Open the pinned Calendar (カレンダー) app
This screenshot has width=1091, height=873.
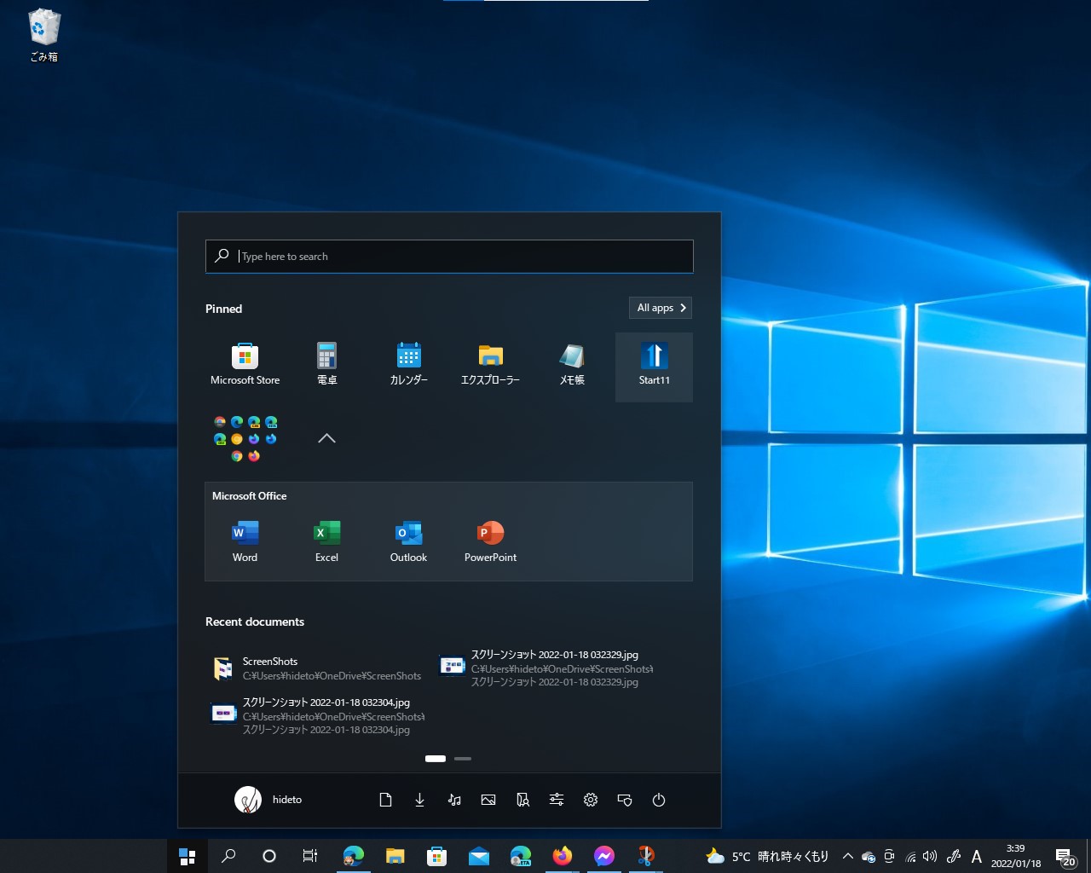408,365
